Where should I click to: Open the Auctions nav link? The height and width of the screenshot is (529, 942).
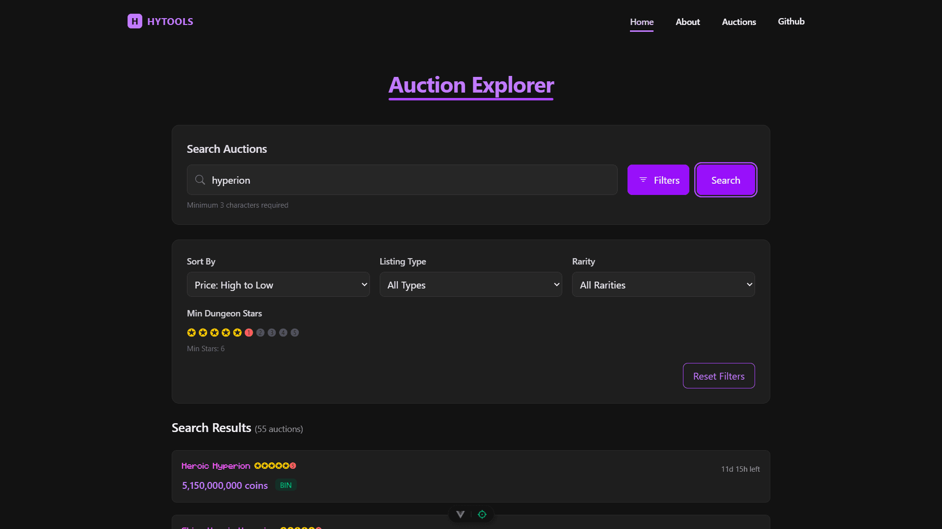[738, 22]
